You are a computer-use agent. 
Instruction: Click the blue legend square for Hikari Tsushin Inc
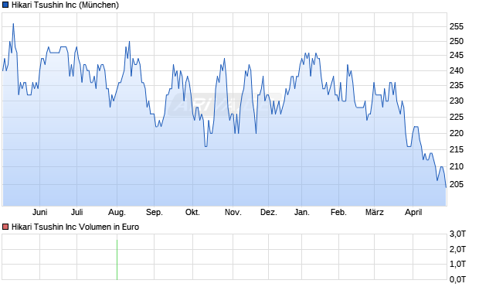[x=5, y=5]
